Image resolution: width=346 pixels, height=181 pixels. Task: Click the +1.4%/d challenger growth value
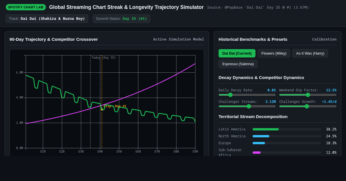(x=329, y=102)
